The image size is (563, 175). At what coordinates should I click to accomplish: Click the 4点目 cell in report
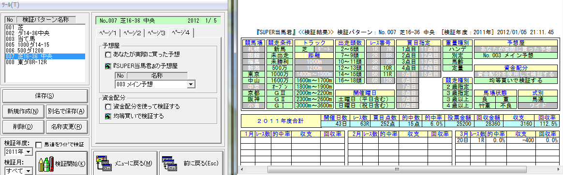tap(408, 68)
